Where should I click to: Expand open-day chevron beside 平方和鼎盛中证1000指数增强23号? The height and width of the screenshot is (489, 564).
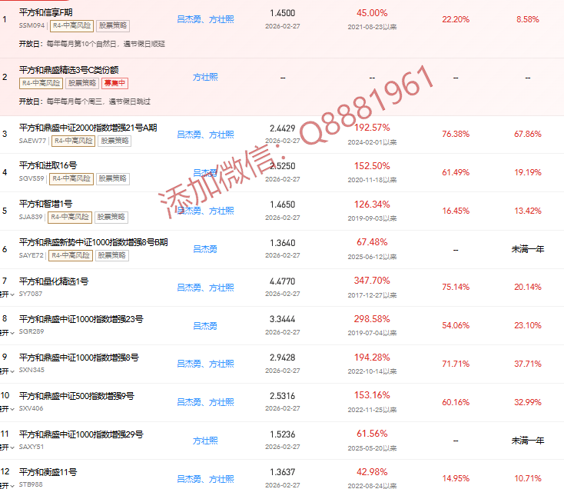coord(11,332)
